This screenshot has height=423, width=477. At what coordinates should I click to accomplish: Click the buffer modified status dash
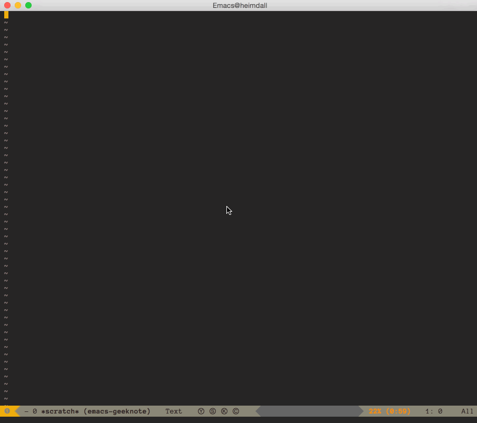click(x=26, y=411)
